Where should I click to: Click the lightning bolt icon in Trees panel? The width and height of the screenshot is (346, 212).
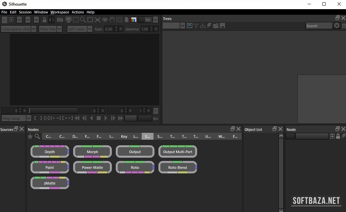(x=209, y=26)
